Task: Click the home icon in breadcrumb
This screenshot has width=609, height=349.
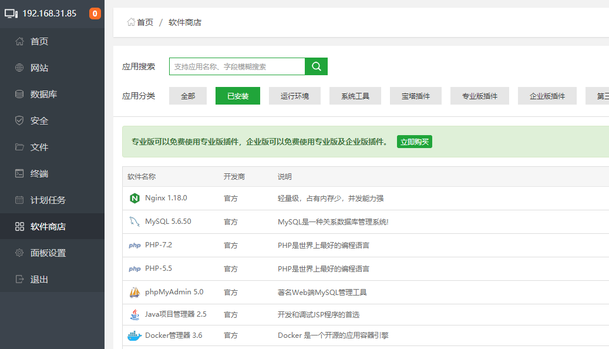Action: click(131, 22)
